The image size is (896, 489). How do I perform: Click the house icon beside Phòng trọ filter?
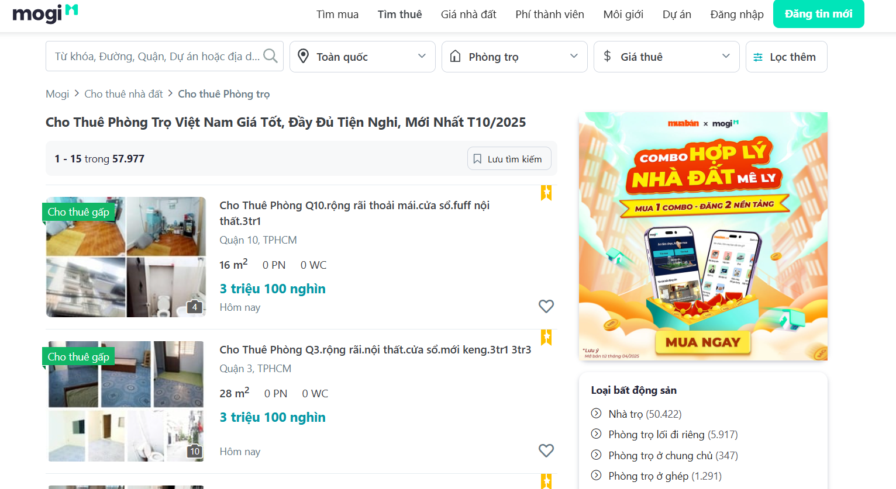[x=456, y=56]
